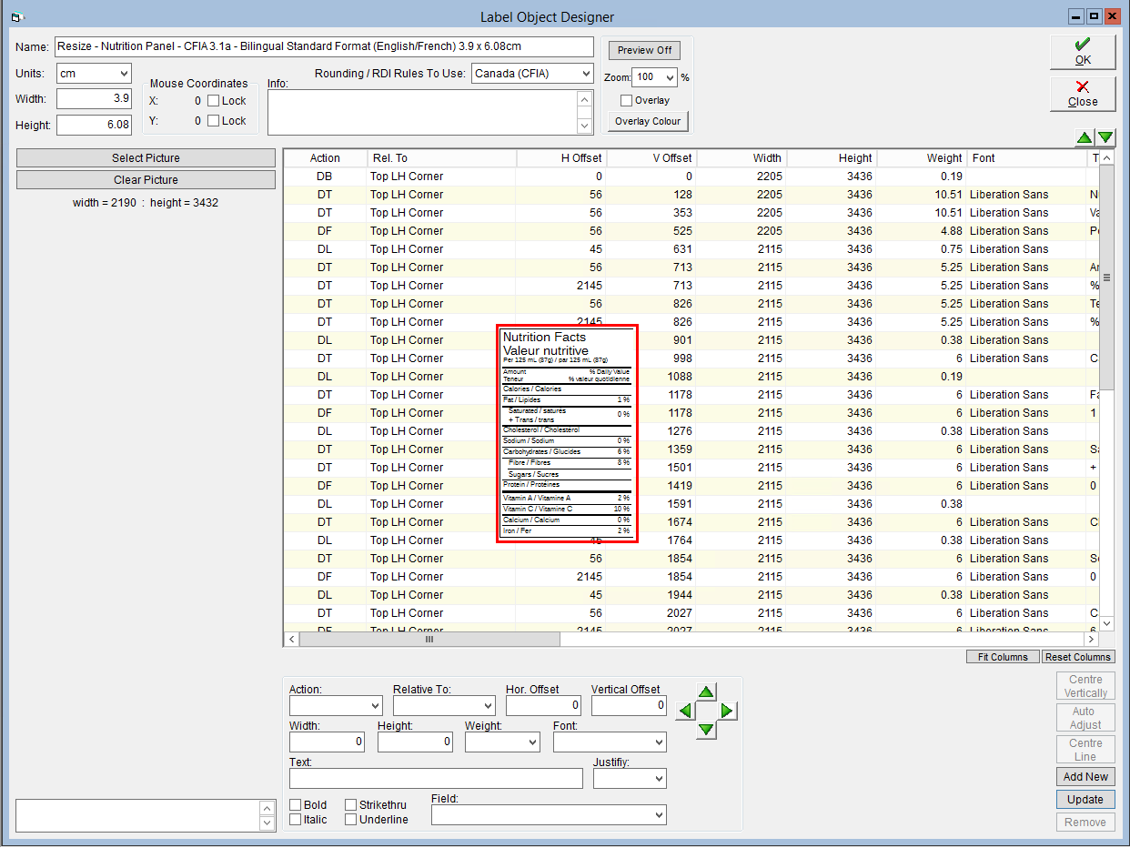
Task: Expand the Relative To dropdown
Action: 488,705
